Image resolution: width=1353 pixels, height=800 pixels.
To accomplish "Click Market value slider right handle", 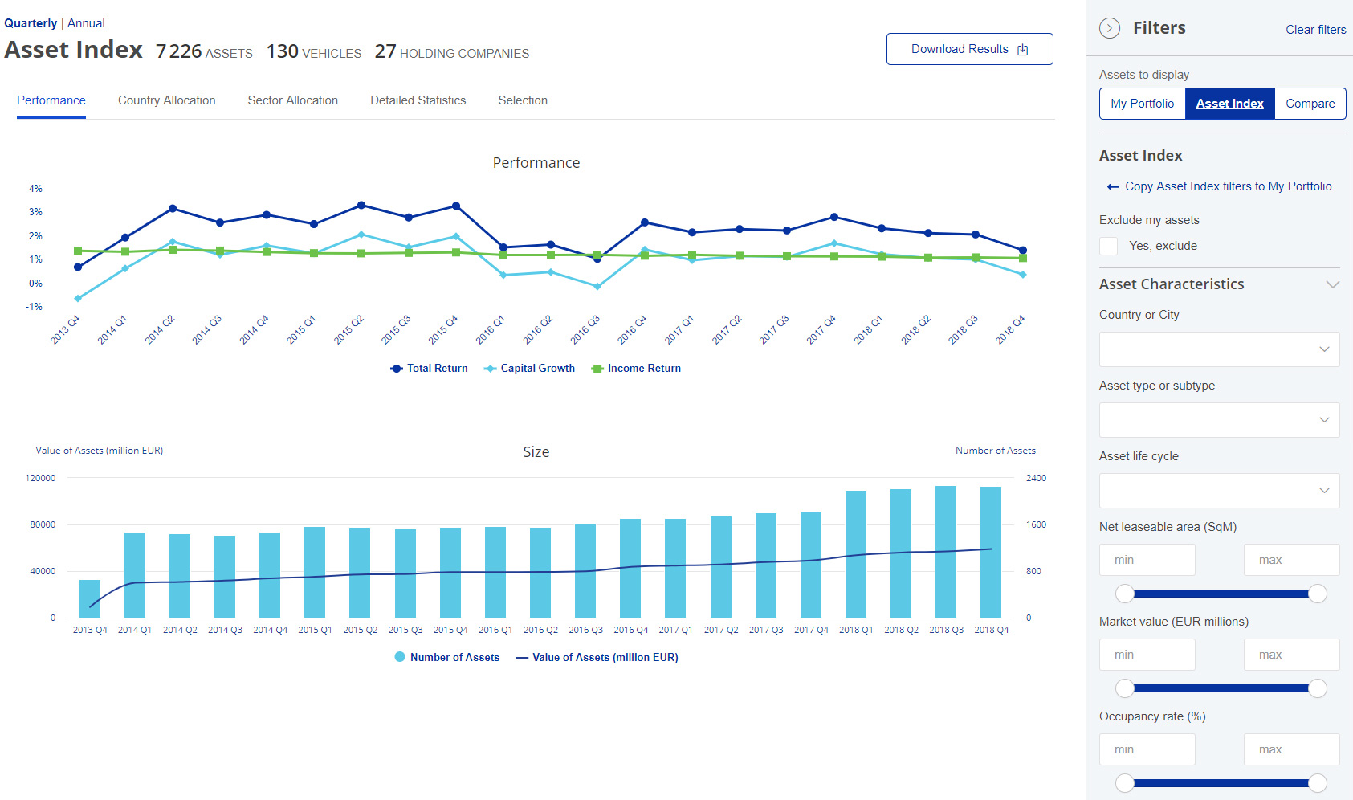I will click(1318, 688).
